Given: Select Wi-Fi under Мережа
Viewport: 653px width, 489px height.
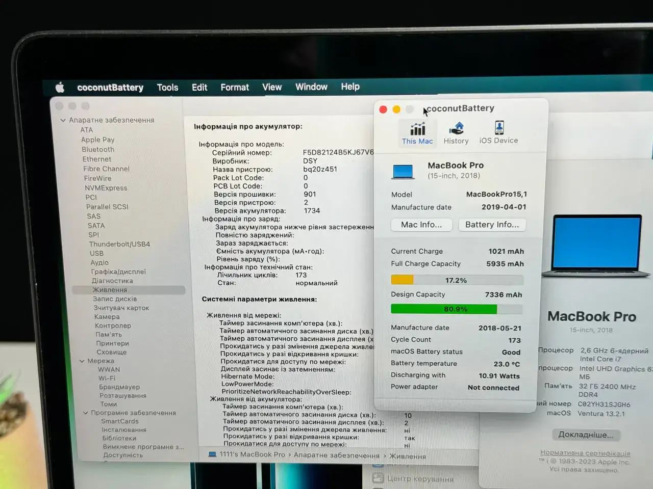Looking at the screenshot, I should point(107,378).
